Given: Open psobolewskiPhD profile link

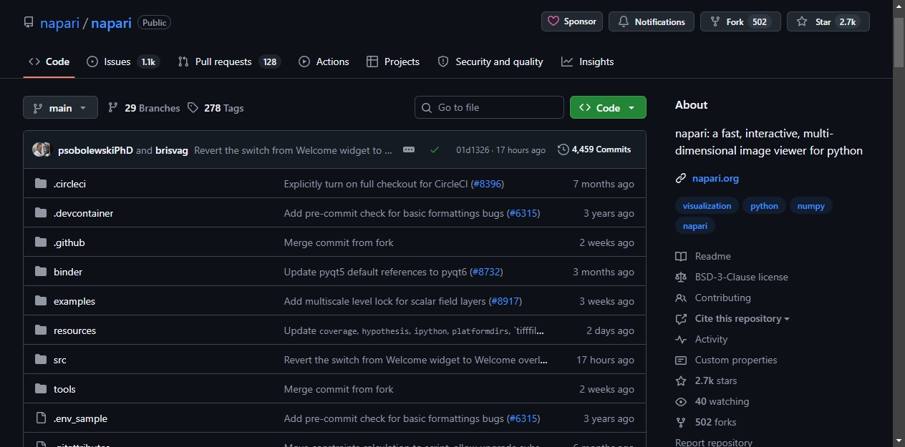Looking at the screenshot, I should tap(95, 150).
